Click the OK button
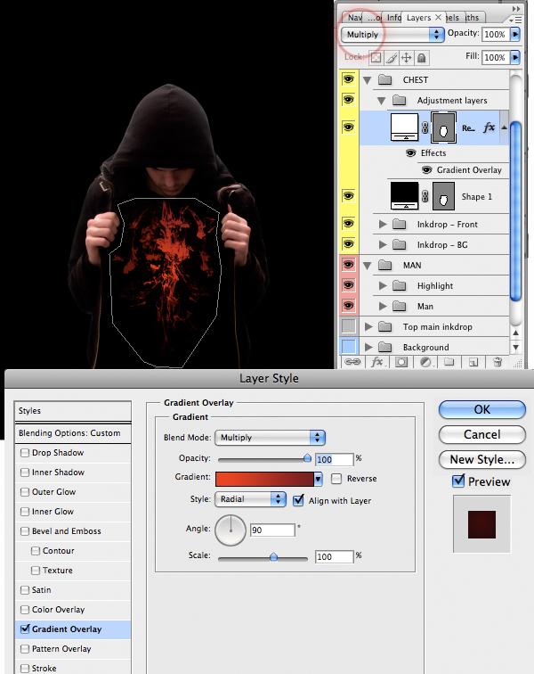This screenshot has width=534, height=674. click(481, 409)
